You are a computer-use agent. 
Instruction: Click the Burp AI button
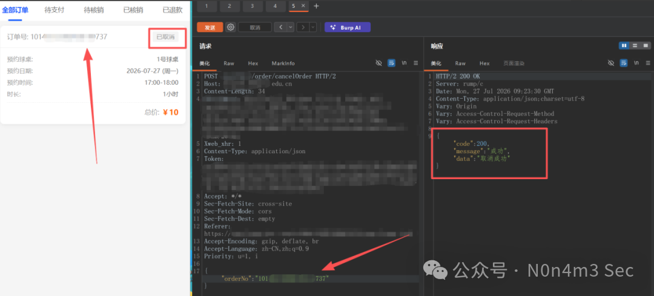(x=348, y=27)
